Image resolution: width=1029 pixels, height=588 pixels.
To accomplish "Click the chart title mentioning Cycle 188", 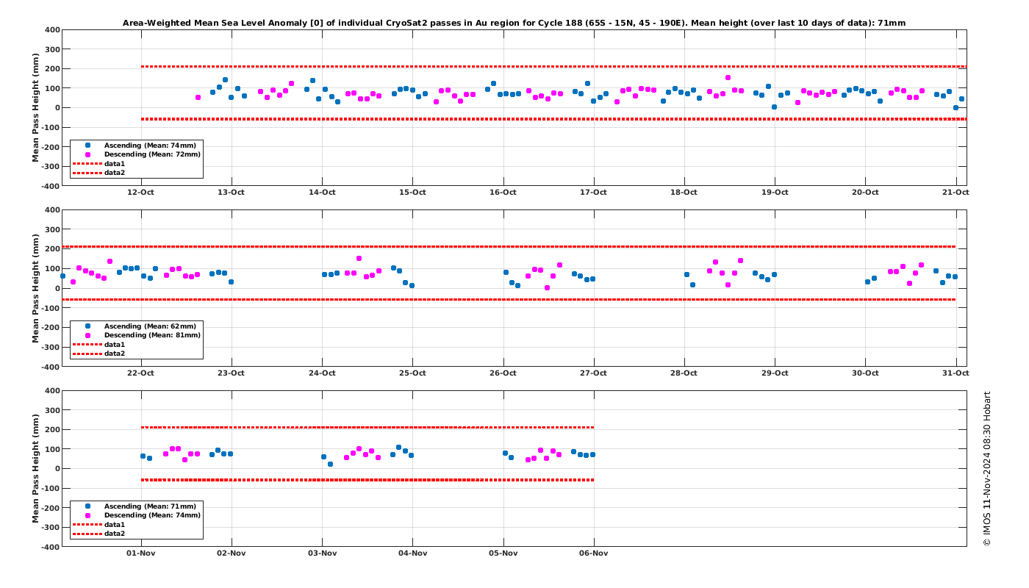I will [x=514, y=23].
